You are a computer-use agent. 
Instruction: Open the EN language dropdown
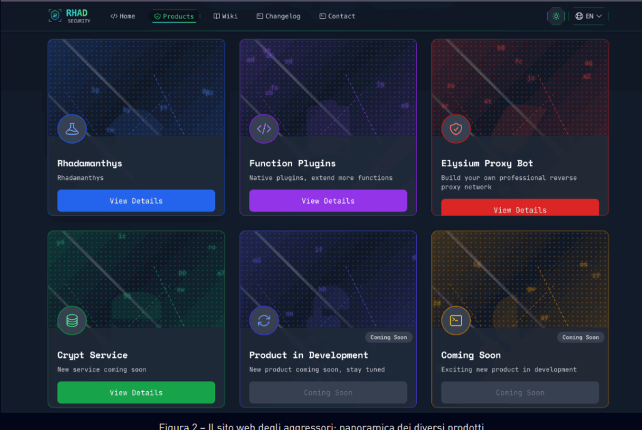tap(589, 16)
